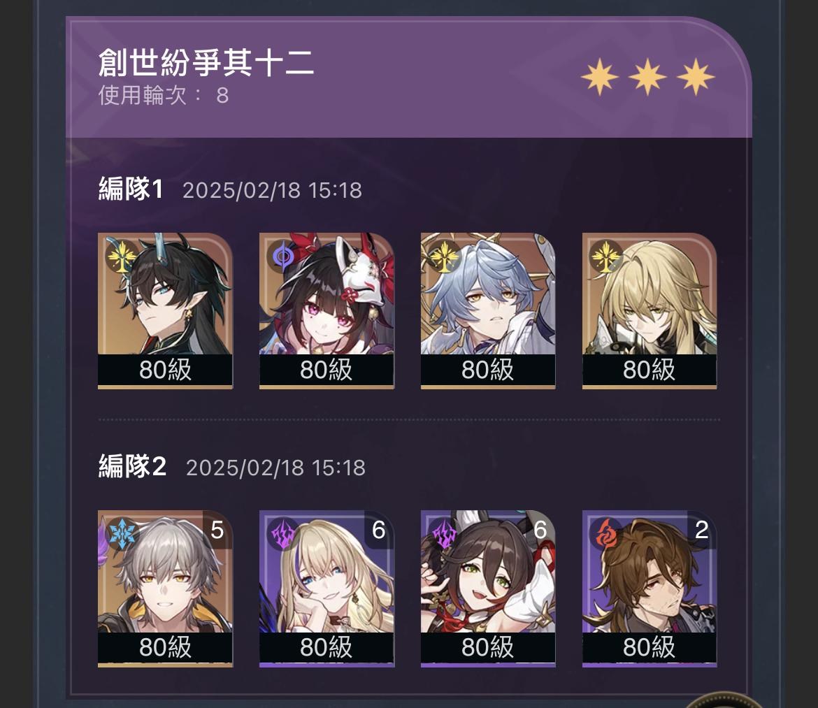Click the Quantum element icon on fox-mask girl
Screen dimensions: 818x708
point(283,256)
